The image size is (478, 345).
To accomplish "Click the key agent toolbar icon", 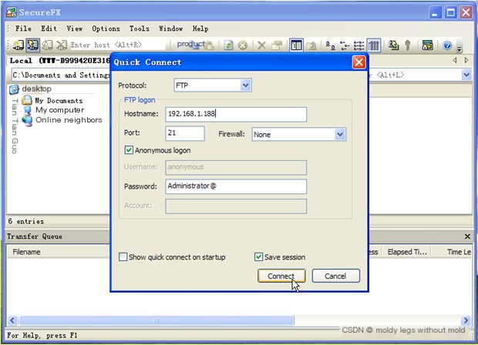I will point(408,45).
